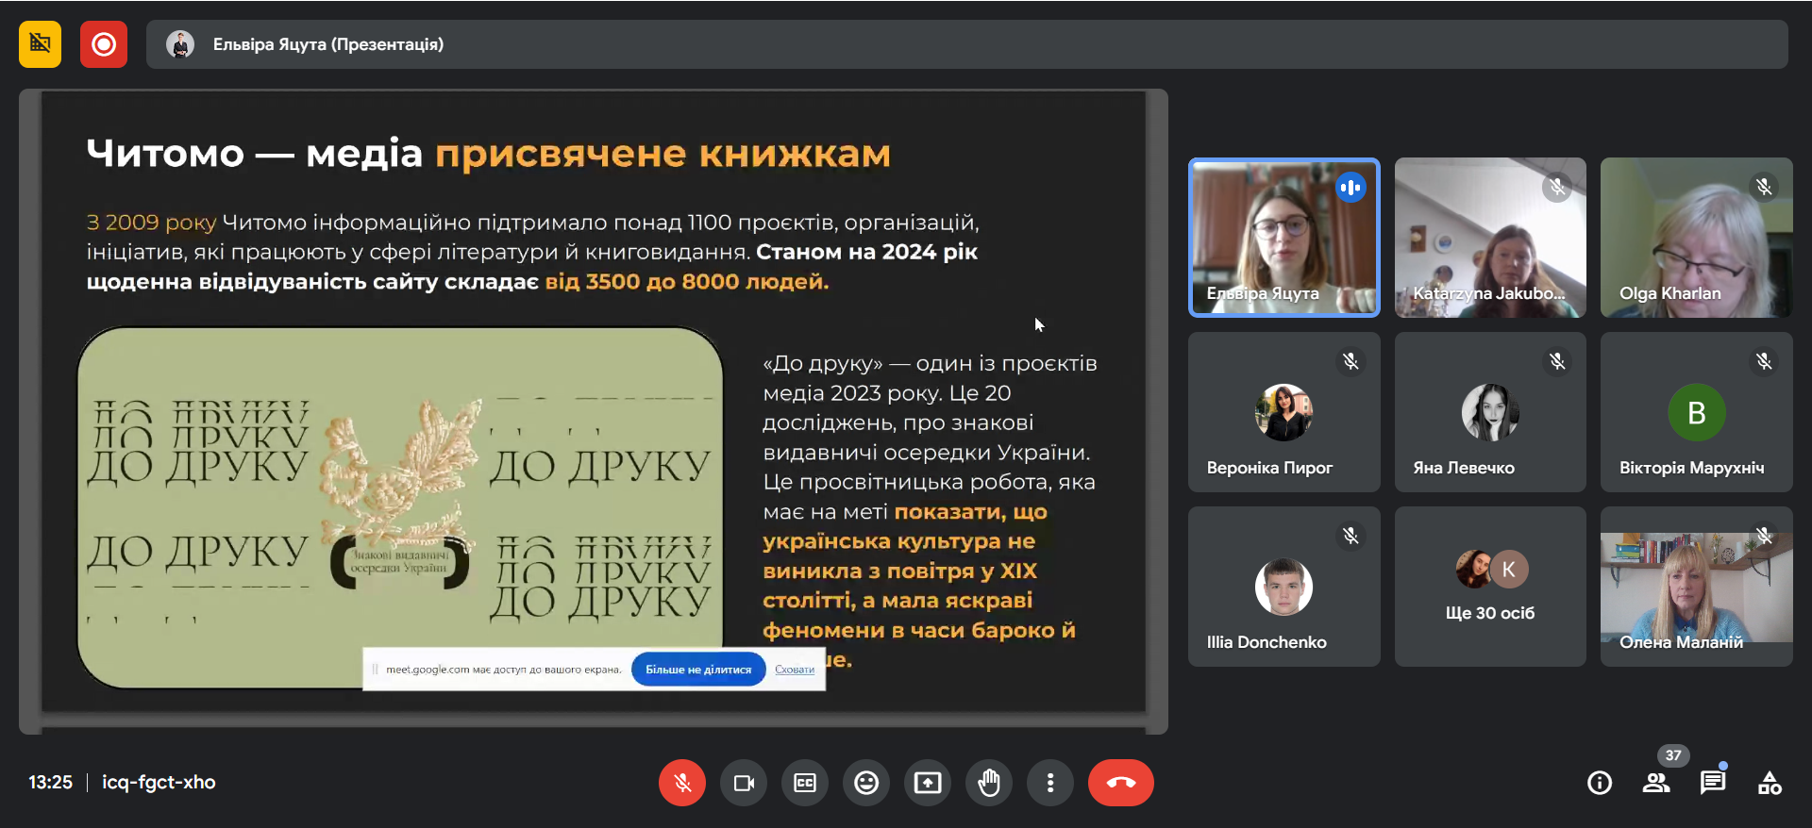Open the chat panel
This screenshot has width=1812, height=828.
[x=1713, y=783]
